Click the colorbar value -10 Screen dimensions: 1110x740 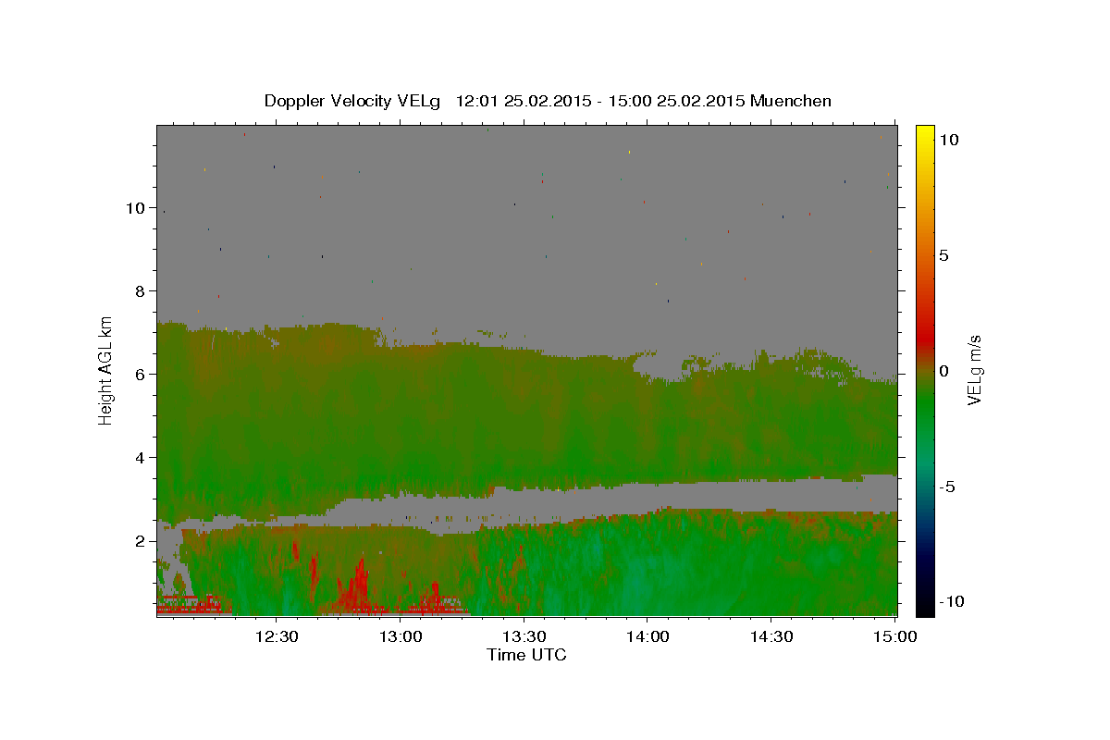951,602
